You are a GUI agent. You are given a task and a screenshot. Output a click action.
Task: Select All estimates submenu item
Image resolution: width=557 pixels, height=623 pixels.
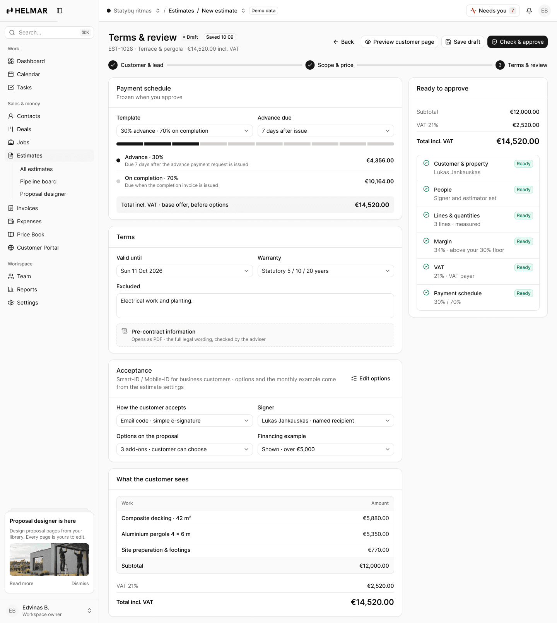[x=36, y=169]
